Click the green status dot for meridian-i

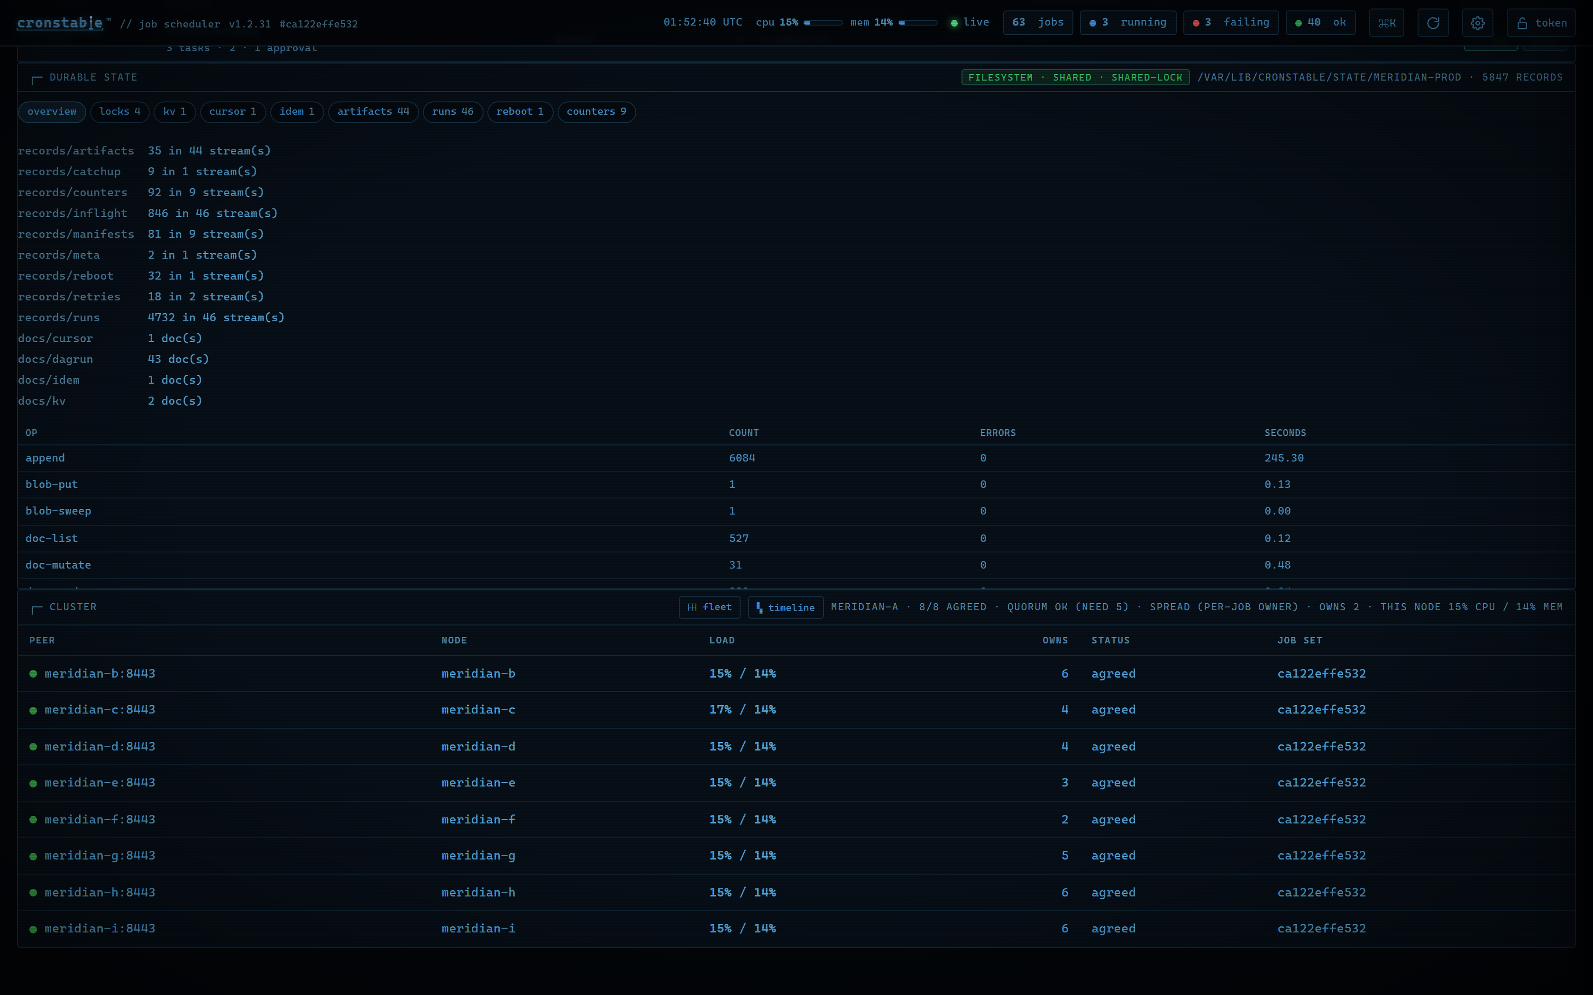(33, 930)
